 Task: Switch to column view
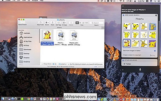(x=83, y=23)
